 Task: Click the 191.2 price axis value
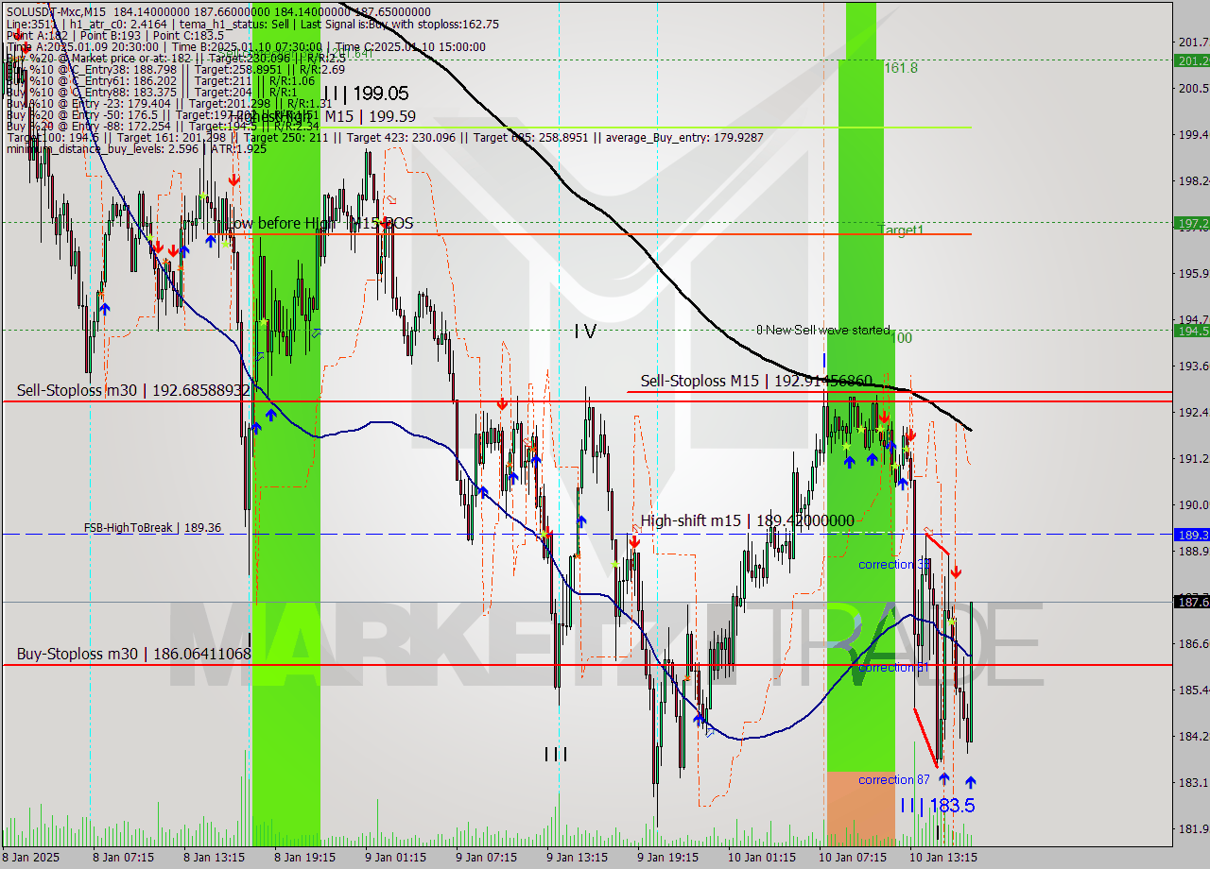pos(1194,459)
